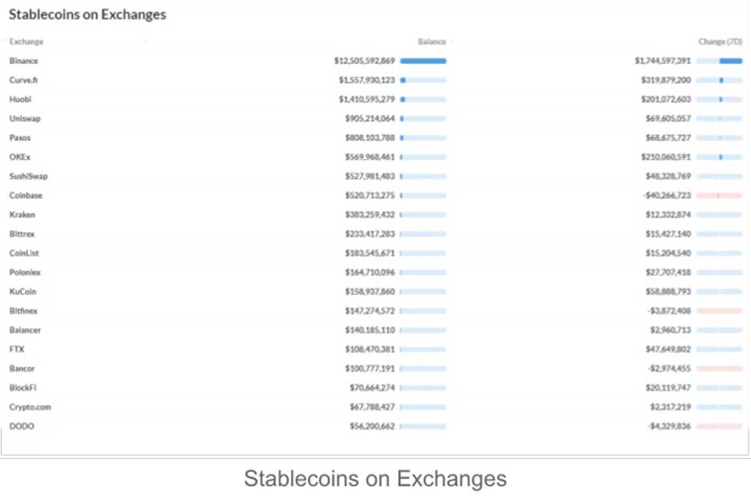Image resolution: width=751 pixels, height=497 pixels.
Task: Sort the table by the Balance column
Action: coord(433,41)
